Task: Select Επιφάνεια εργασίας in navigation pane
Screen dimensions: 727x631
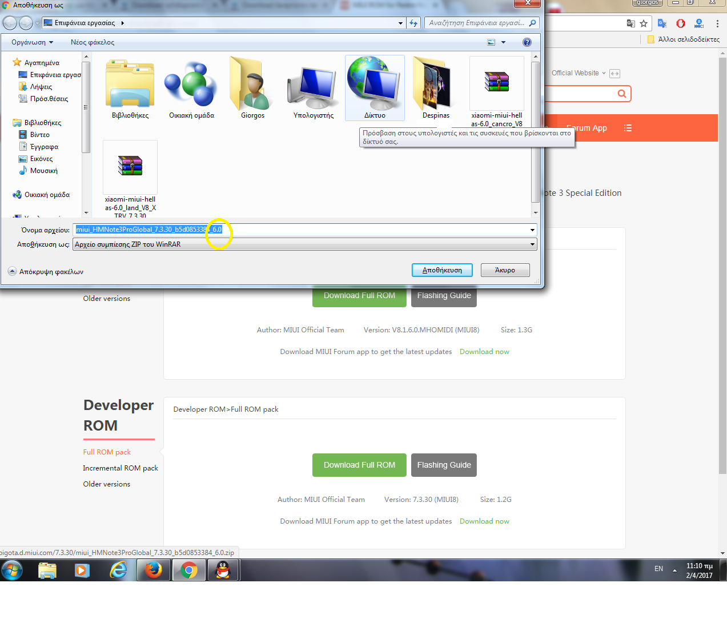Action: 50,75
